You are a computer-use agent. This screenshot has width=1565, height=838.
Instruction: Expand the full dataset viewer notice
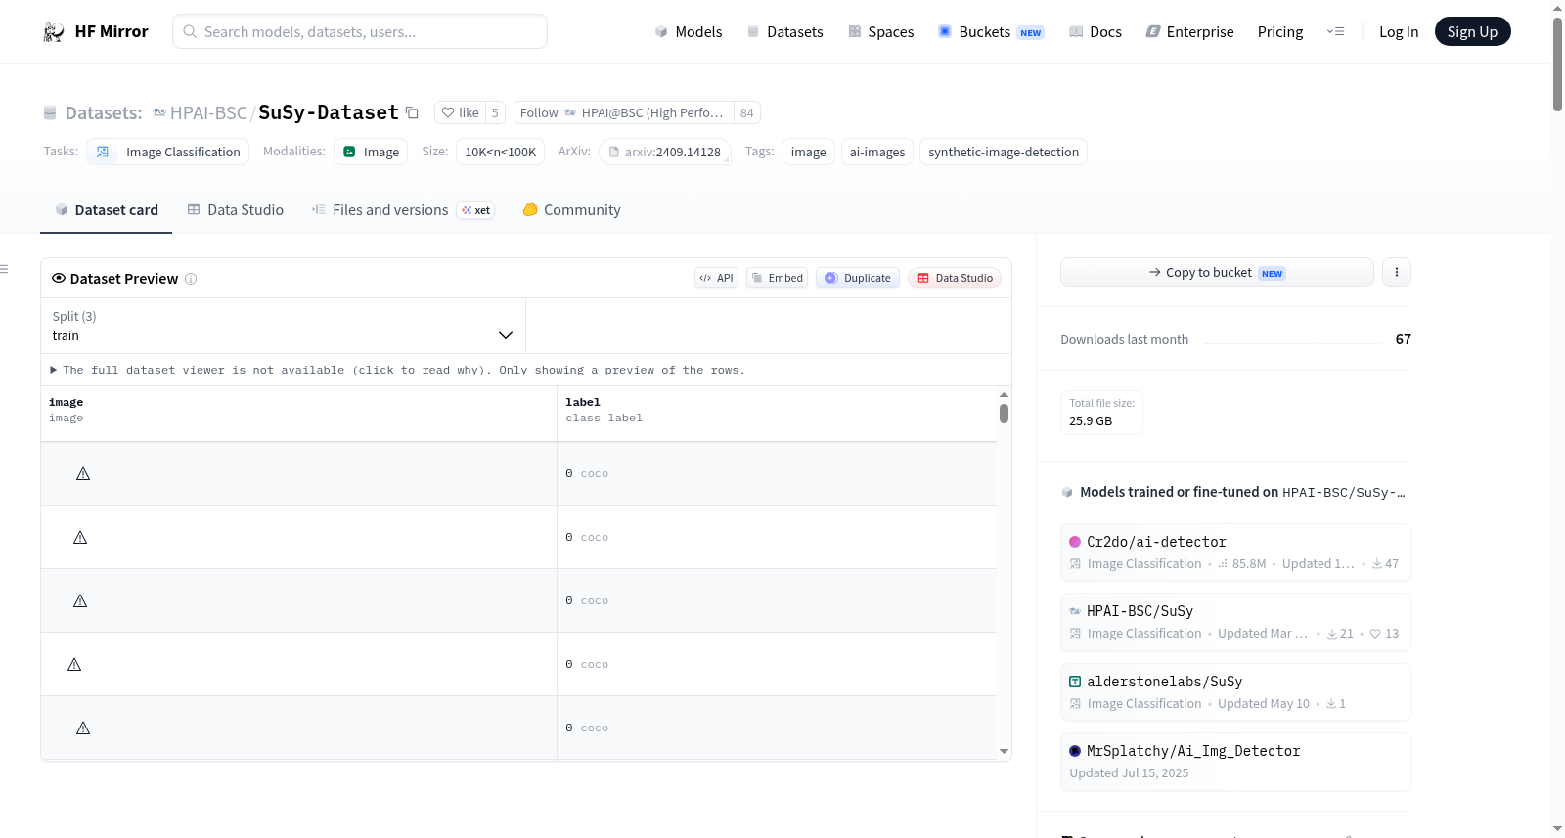coord(398,371)
